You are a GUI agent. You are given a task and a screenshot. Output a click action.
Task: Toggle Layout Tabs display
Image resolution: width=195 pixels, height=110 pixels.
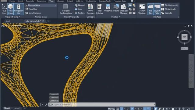point(157,9)
